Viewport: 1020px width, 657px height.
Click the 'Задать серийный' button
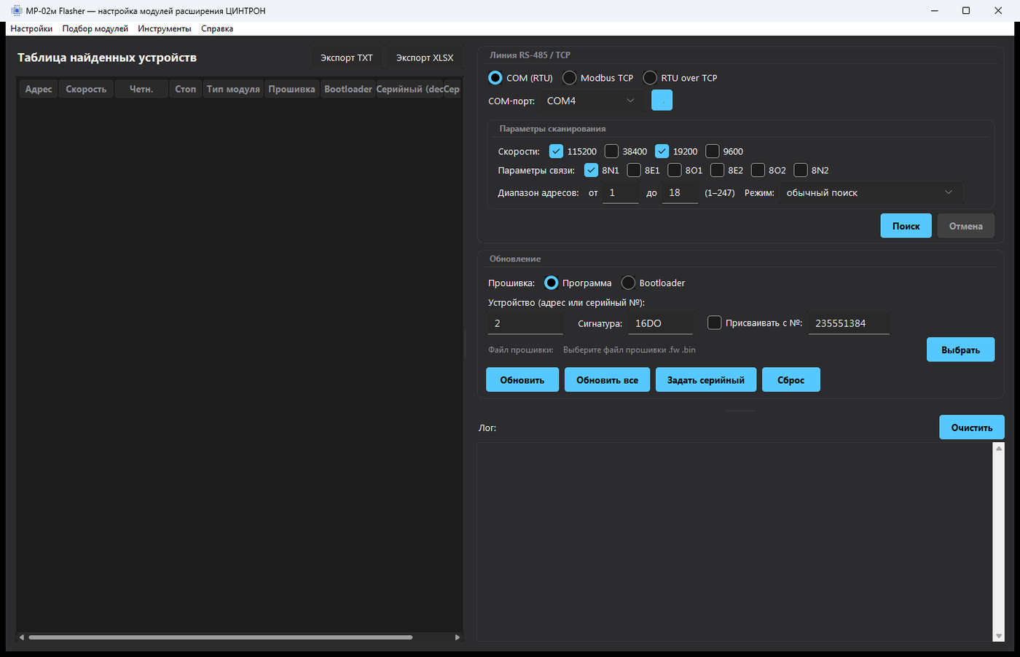(706, 379)
